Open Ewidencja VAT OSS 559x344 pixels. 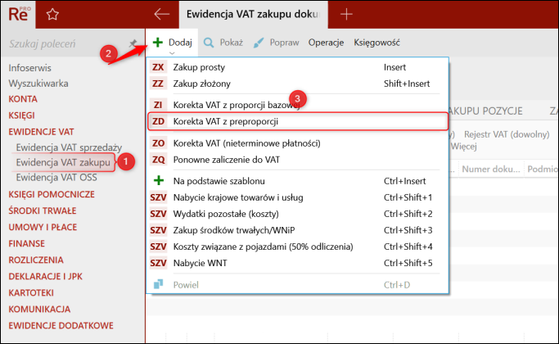coord(56,178)
